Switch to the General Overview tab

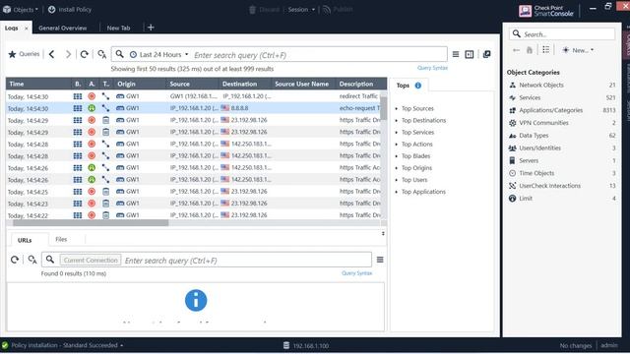pyautogui.click(x=63, y=28)
